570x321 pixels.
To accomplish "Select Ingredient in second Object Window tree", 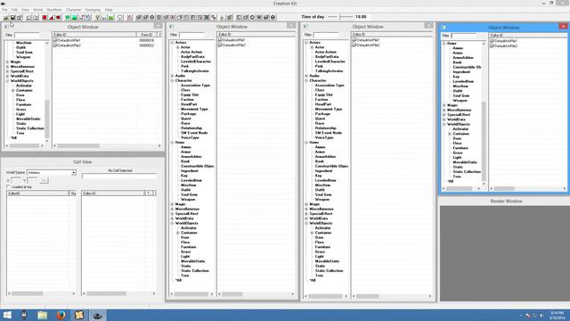I will click(x=190, y=171).
